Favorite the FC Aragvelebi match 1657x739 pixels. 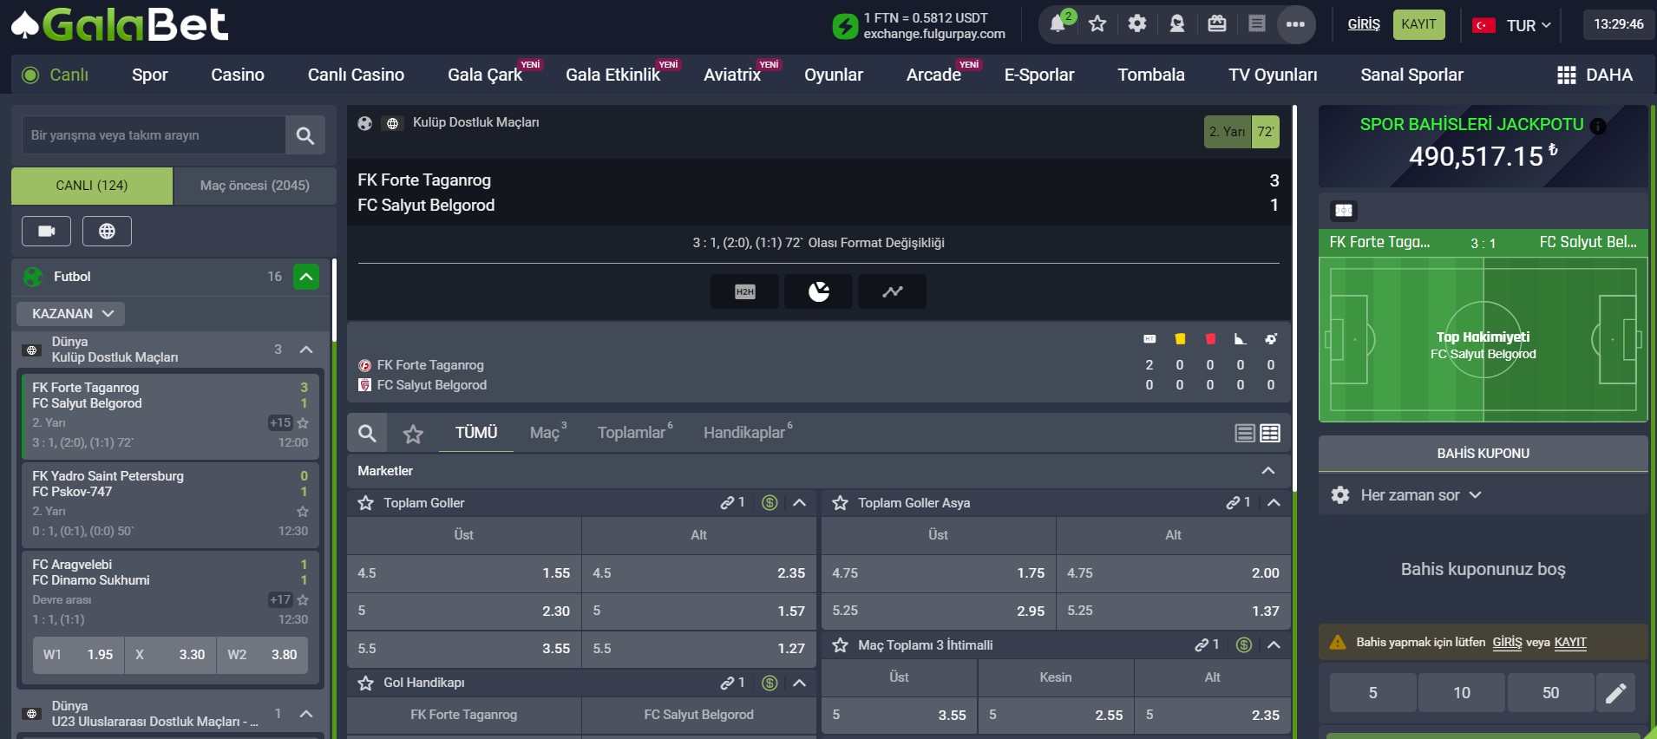(x=303, y=600)
